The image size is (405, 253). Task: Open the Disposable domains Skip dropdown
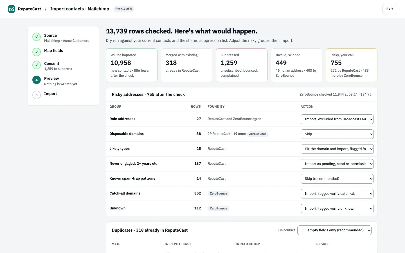click(337, 134)
